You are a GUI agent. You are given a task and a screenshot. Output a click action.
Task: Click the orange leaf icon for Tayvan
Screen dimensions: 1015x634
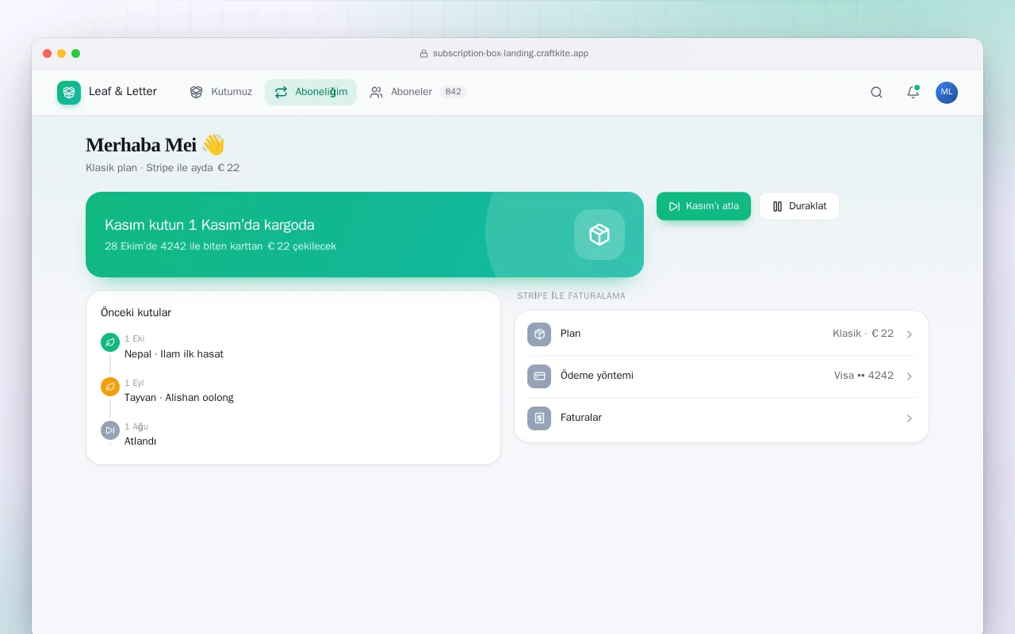[110, 387]
